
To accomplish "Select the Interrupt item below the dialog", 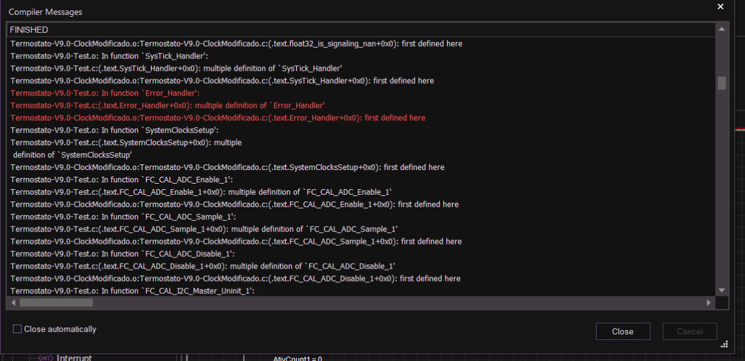I will [x=74, y=358].
